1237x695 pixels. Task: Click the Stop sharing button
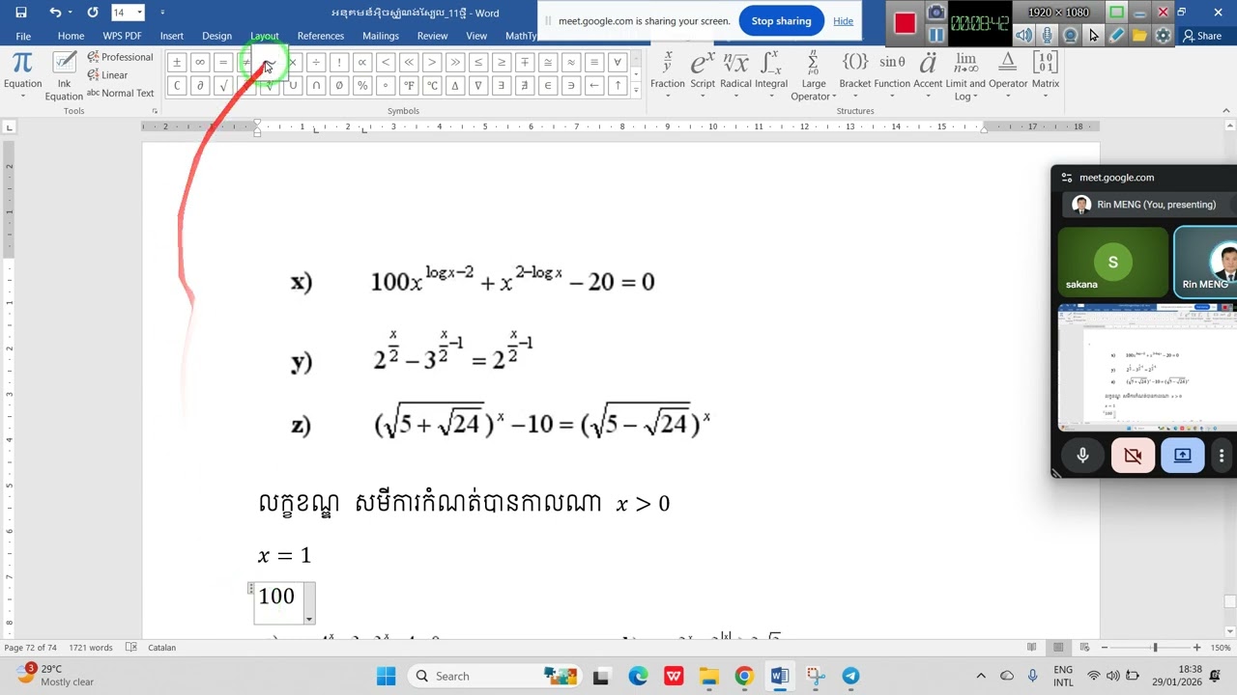click(781, 21)
